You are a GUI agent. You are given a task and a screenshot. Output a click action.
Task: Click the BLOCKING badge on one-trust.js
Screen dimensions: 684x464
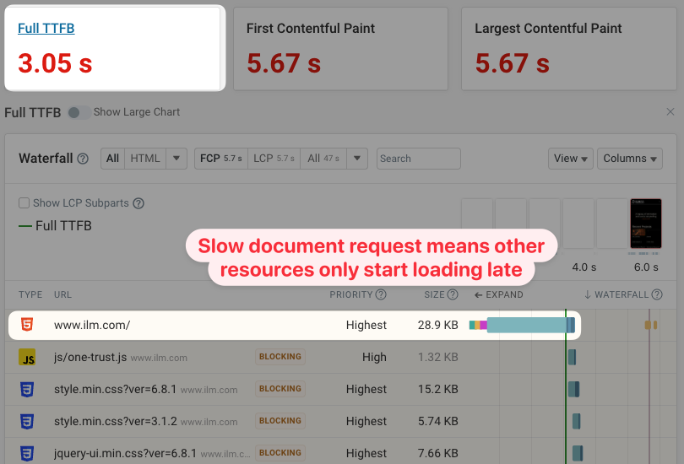click(280, 357)
